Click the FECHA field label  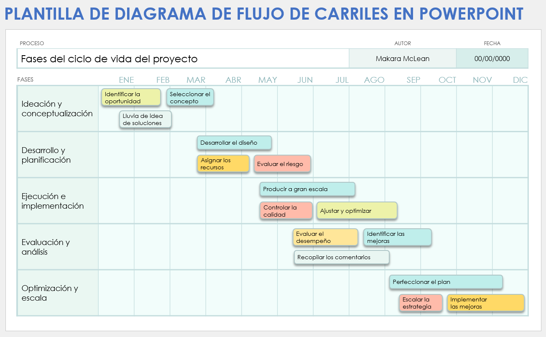point(492,43)
